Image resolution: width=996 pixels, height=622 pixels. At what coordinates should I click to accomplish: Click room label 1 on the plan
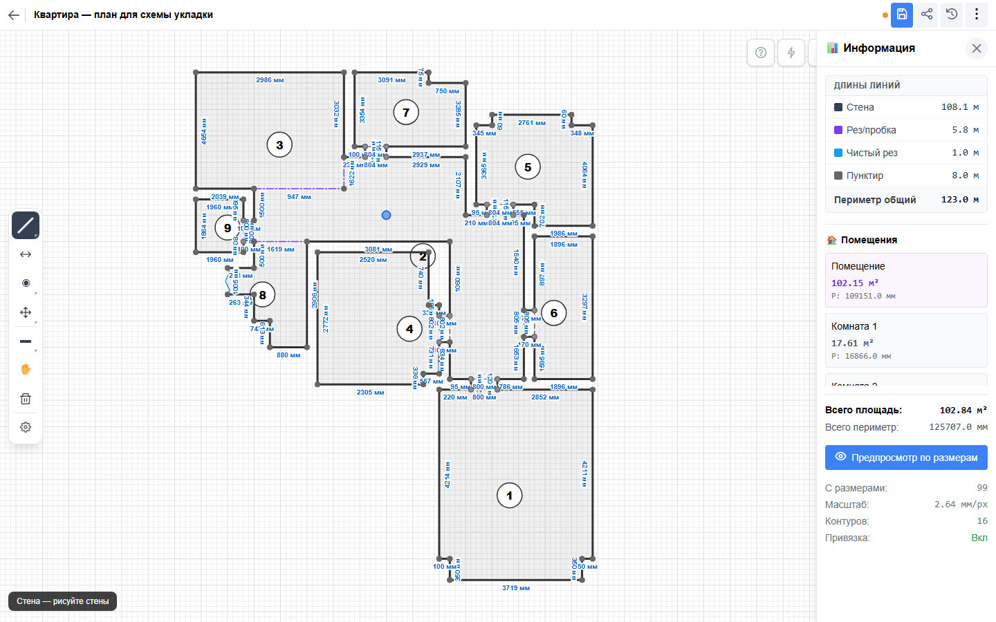510,496
